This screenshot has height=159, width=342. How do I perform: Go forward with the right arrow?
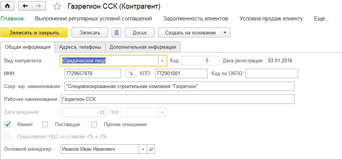[38, 6]
